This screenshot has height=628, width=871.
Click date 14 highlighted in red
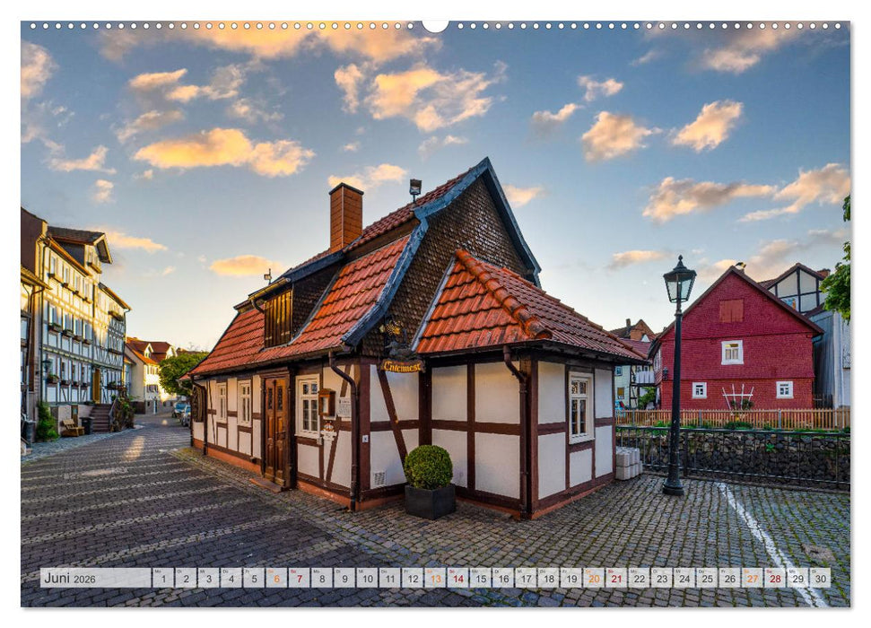point(457,577)
